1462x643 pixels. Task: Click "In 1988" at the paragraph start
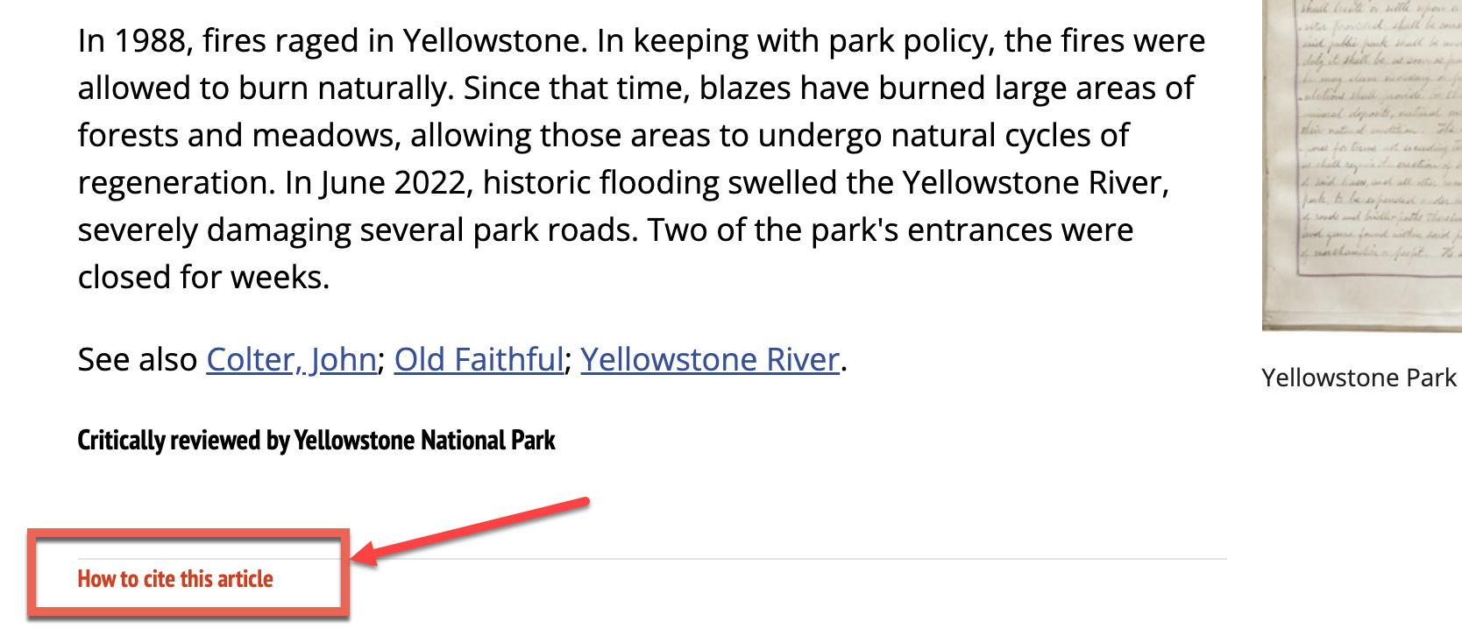pos(131,41)
